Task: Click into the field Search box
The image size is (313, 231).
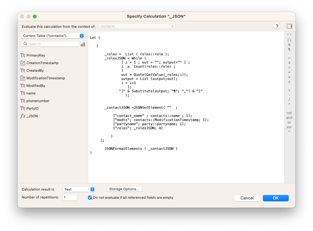Action: coord(50,44)
